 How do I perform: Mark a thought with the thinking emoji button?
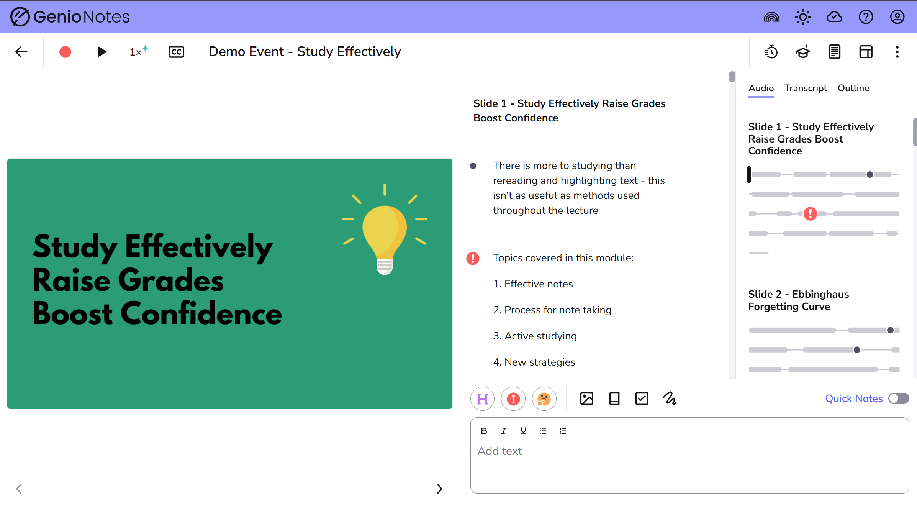point(544,399)
